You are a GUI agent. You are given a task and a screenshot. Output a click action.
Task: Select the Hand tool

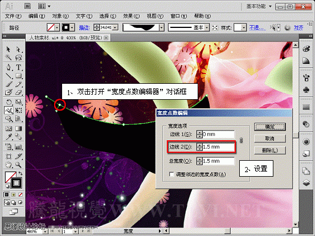click(x=8, y=165)
